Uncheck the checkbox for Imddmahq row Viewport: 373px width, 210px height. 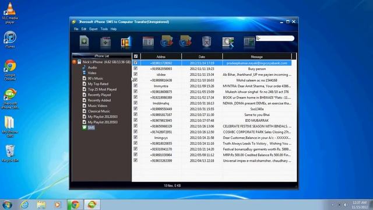tap(135, 103)
